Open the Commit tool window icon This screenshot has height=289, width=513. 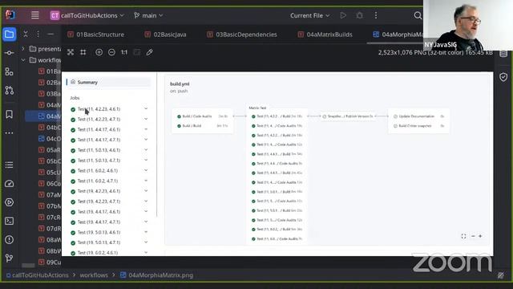point(9,53)
